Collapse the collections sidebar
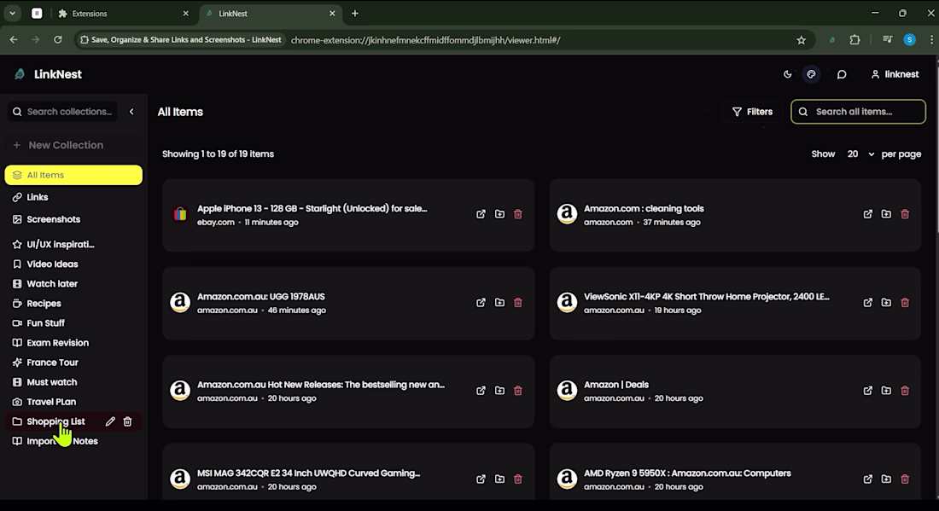The image size is (939, 511). 131,112
